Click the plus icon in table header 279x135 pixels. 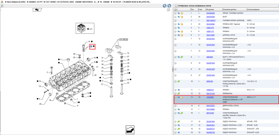click(x=175, y=10)
